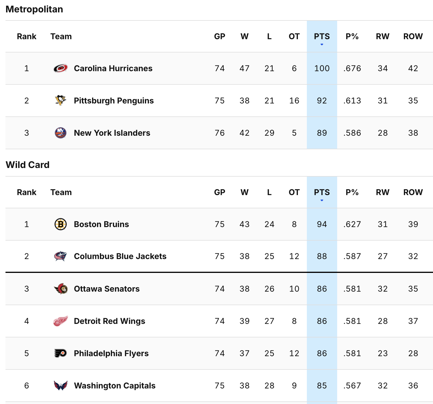Click the Columbus Blue Jackets logo
This screenshot has height=404, width=433.
pos(61,256)
